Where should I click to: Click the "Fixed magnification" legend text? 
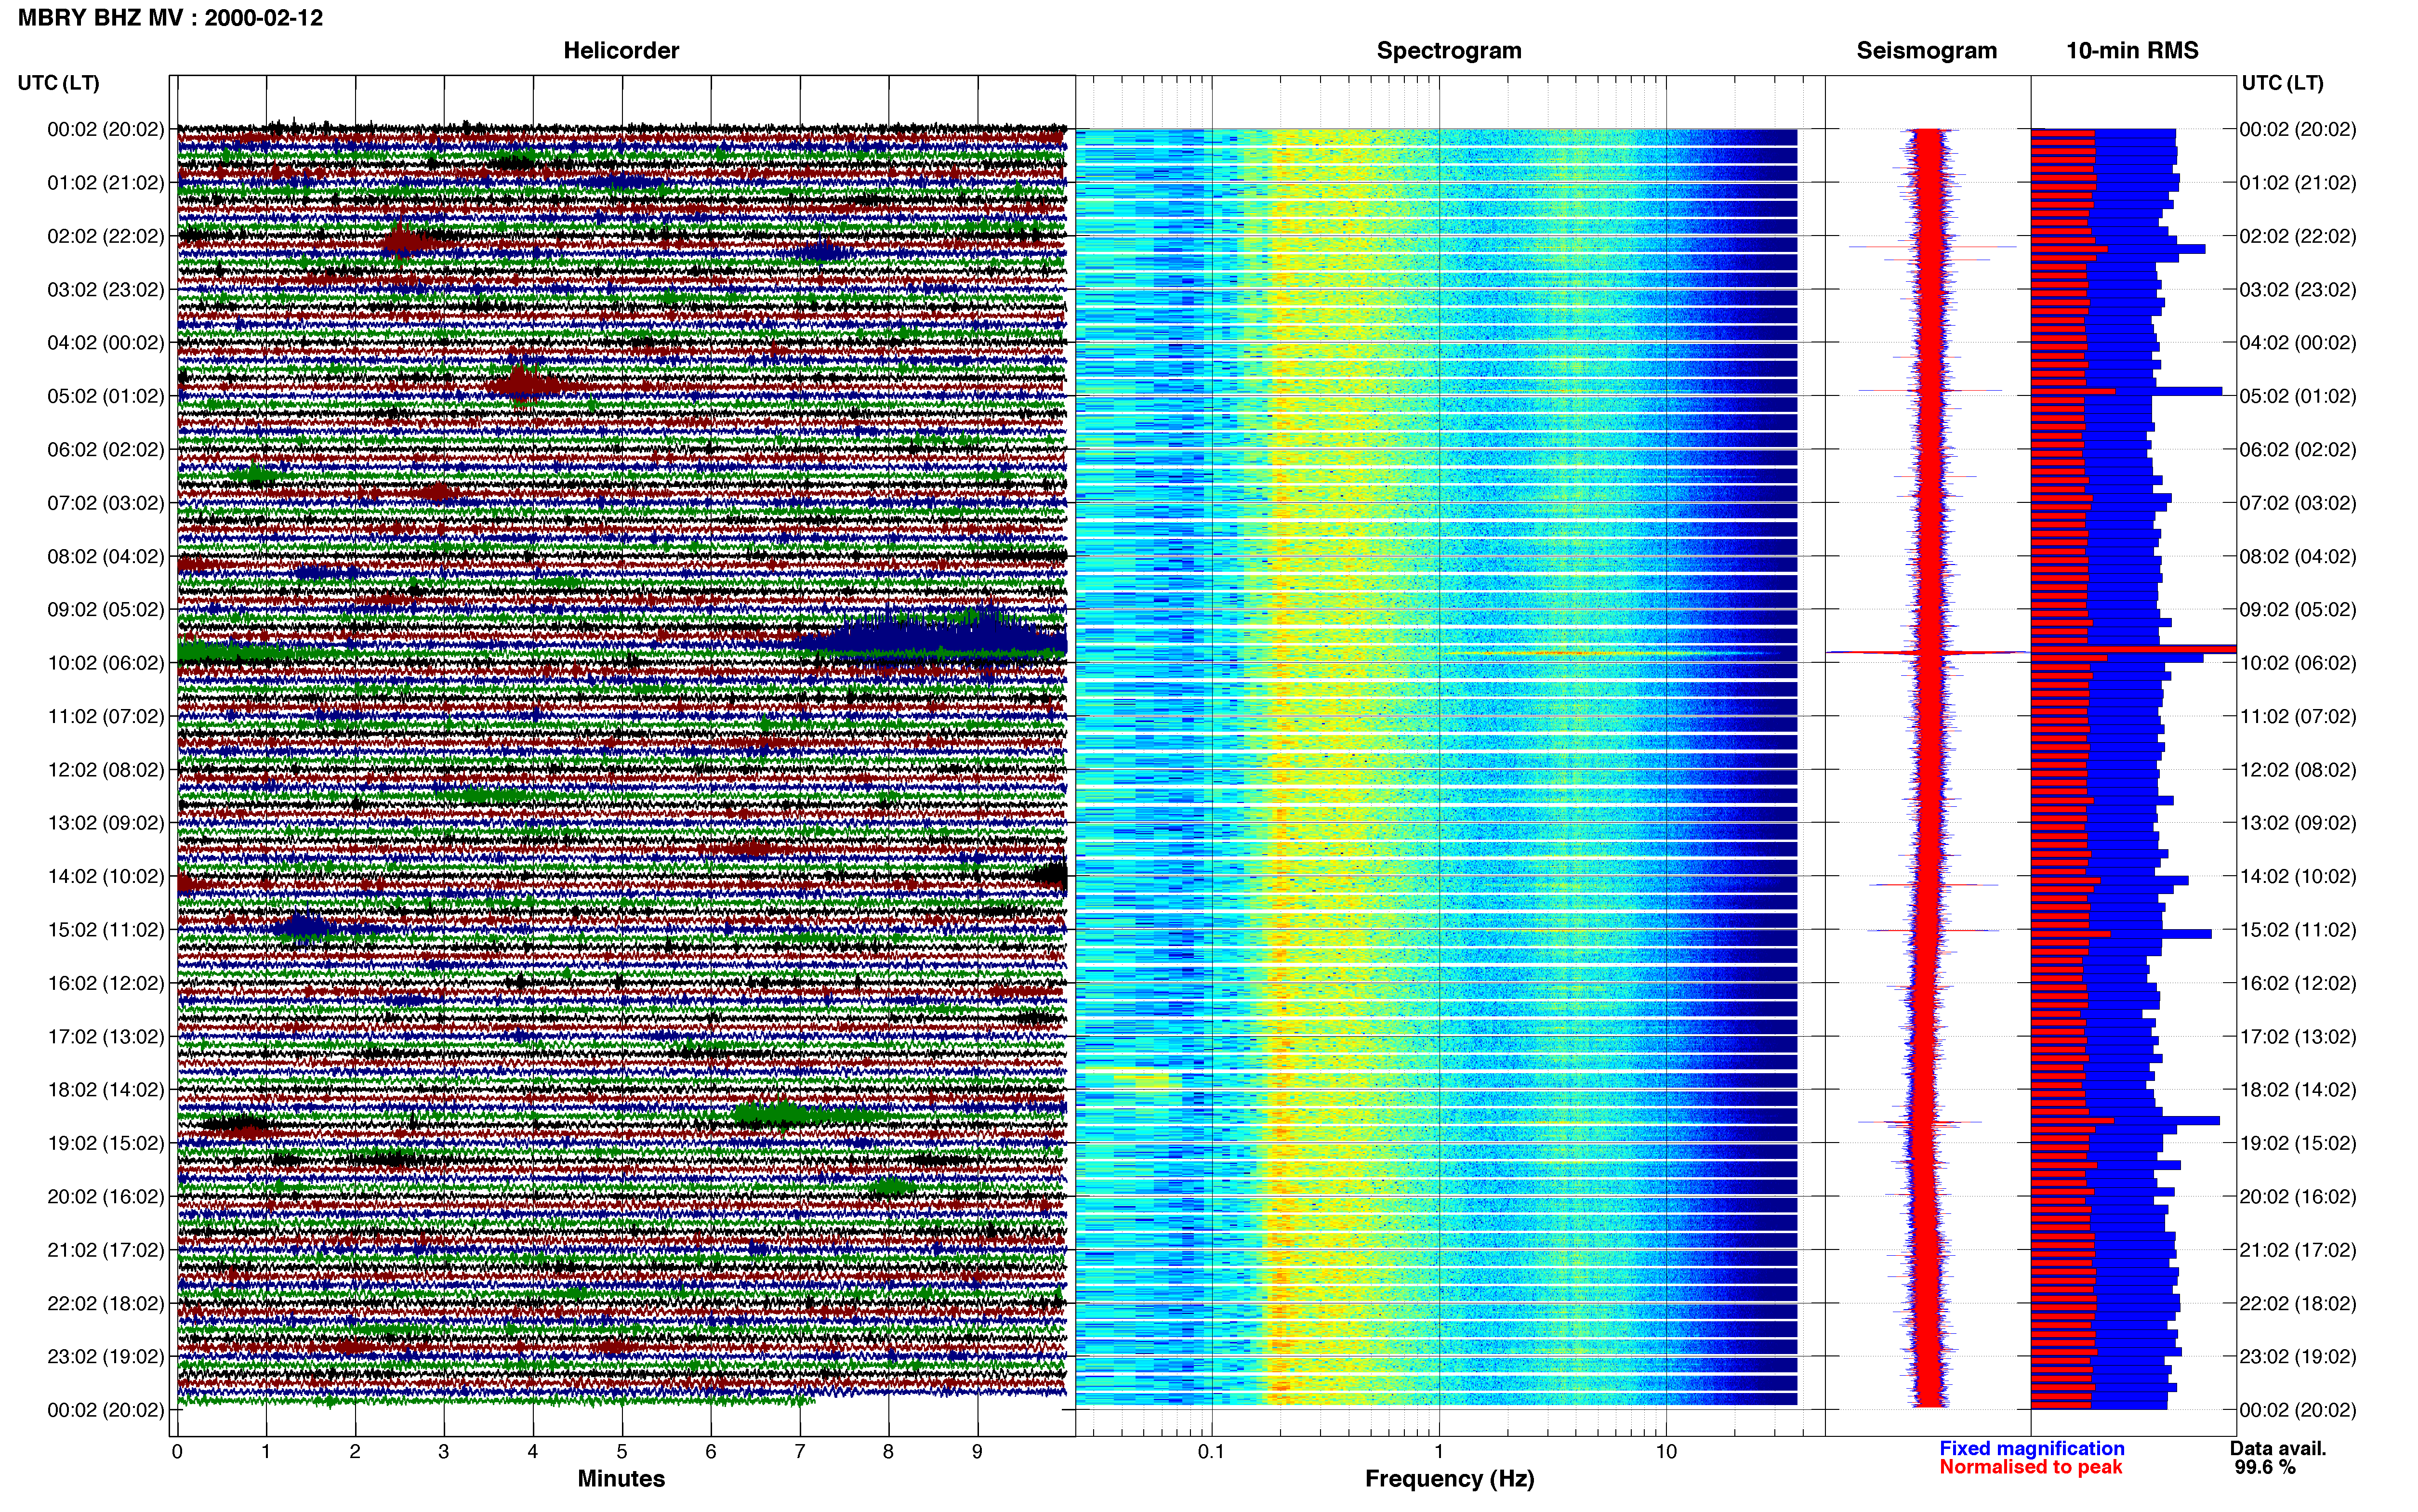tap(2031, 1448)
